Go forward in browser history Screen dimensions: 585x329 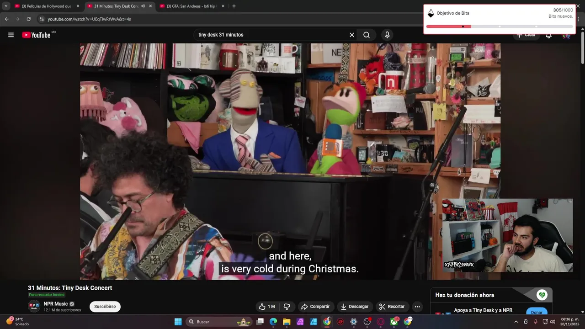[x=17, y=19]
